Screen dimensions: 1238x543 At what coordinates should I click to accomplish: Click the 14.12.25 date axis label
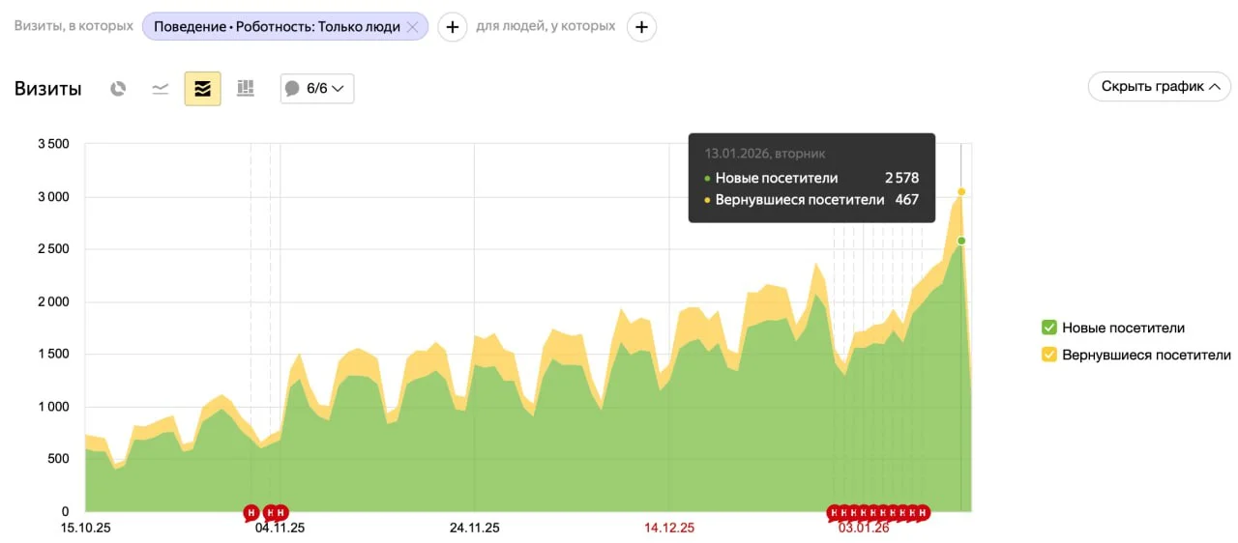point(669,529)
